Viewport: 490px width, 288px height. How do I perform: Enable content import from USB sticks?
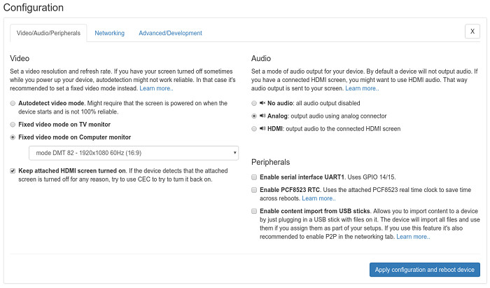[x=254, y=211]
